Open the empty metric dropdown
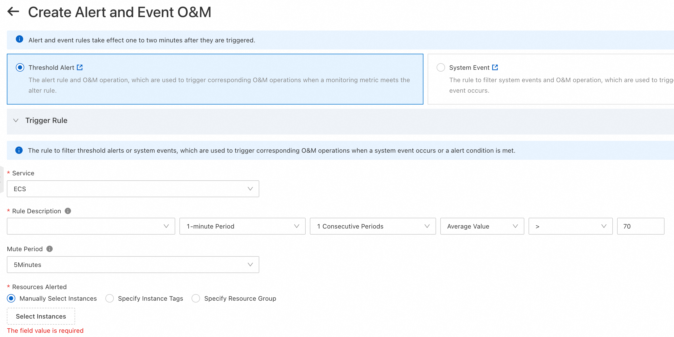674x337 pixels. click(x=91, y=226)
